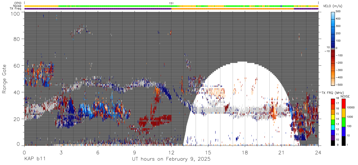The image size is (358, 165).
Task: Click yellow swatch in TX FRQ legend
Action: 333,116
